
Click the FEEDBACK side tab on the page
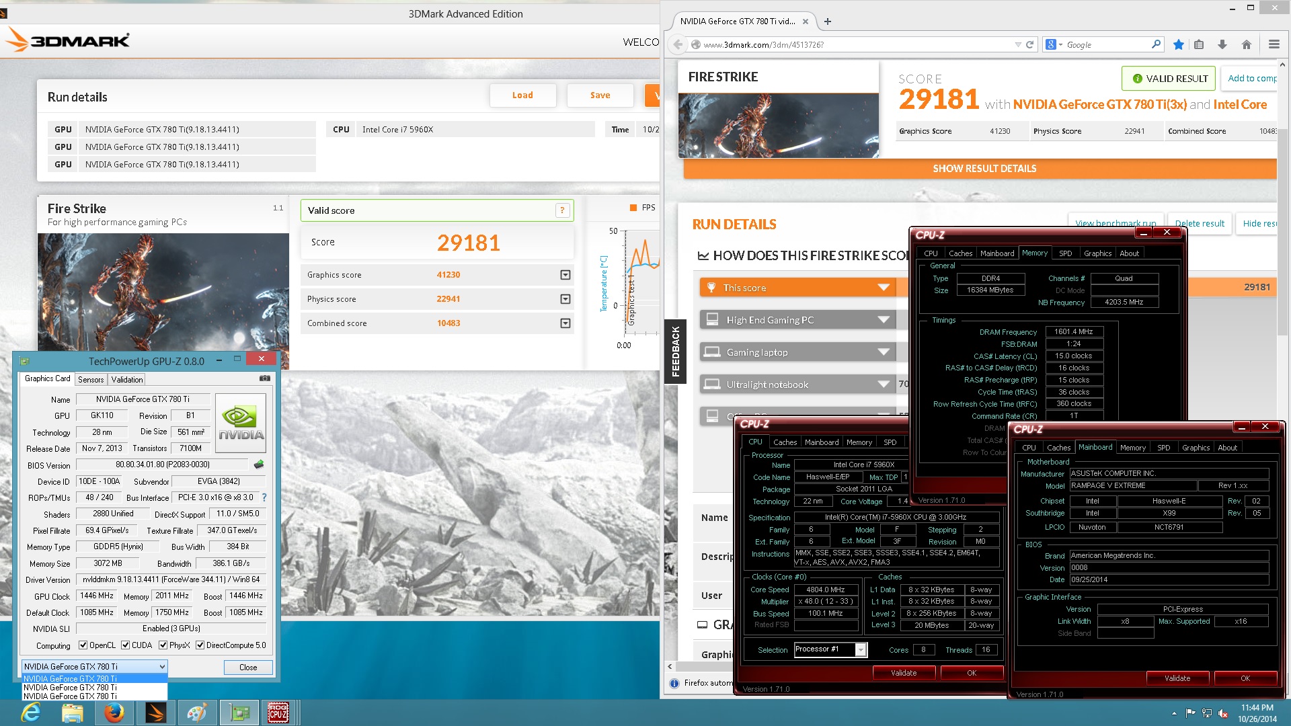point(675,351)
